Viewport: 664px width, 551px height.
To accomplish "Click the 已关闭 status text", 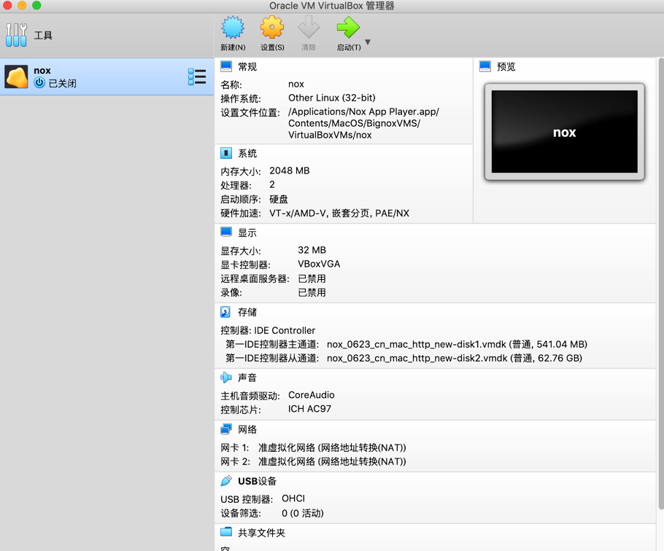I will point(62,83).
